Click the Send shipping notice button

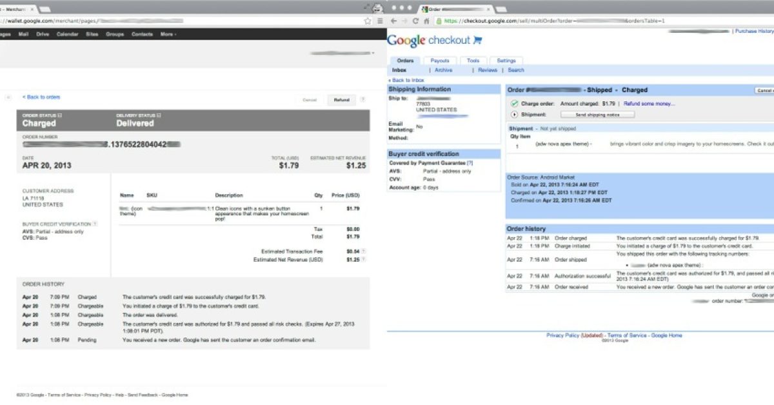click(597, 114)
